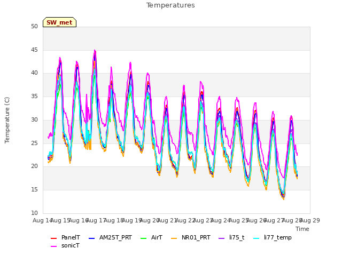Click the Temperature (C) y-axis label
This screenshot has height=256, width=342.
point(7,120)
